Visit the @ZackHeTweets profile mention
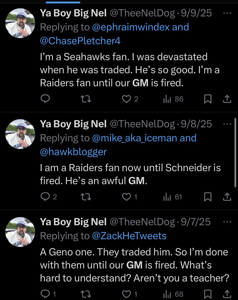The width and height of the screenshot is (238, 300). pos(129,235)
